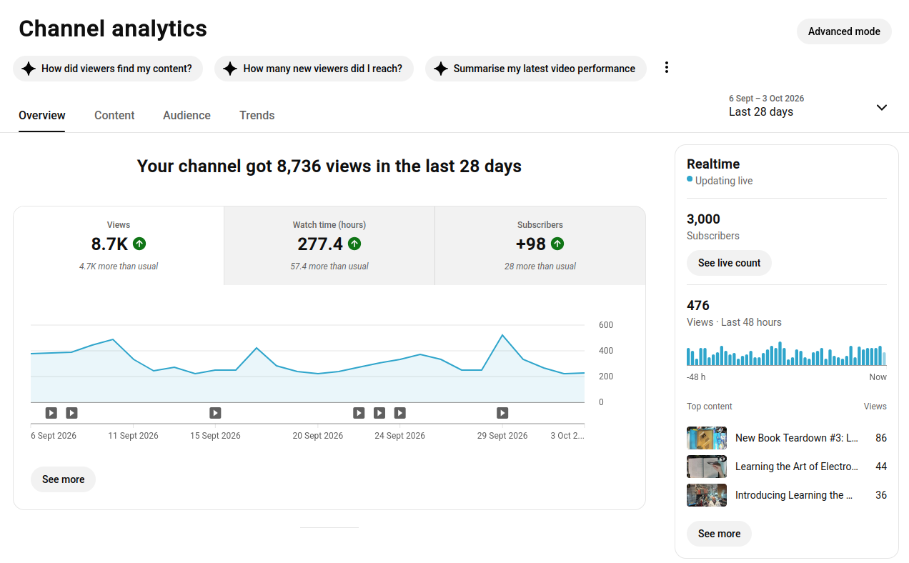Click sparkle icon beside 'How many new viewers'
Viewport: 909px width, 563px height.
coord(230,69)
